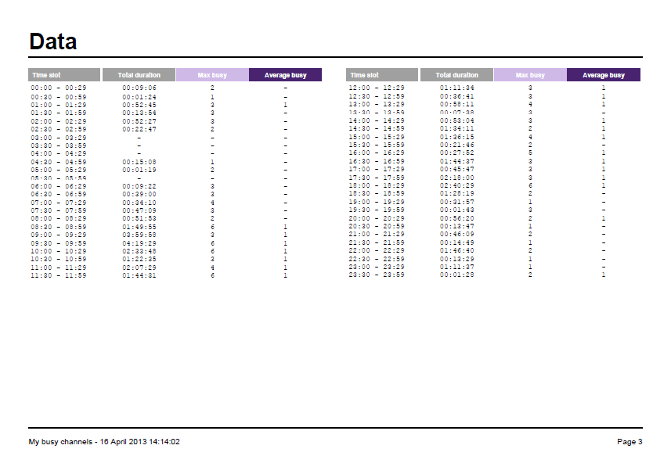Click the My busy channels footer text
The width and height of the screenshot is (671, 474).
[104, 442]
